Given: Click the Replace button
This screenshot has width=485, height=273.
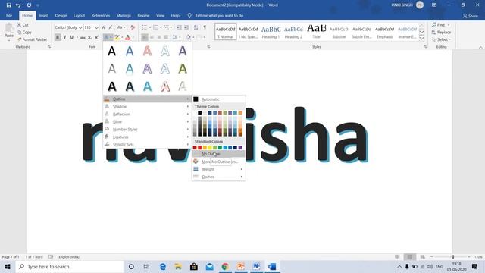Looking at the screenshot, I should coord(441,32).
